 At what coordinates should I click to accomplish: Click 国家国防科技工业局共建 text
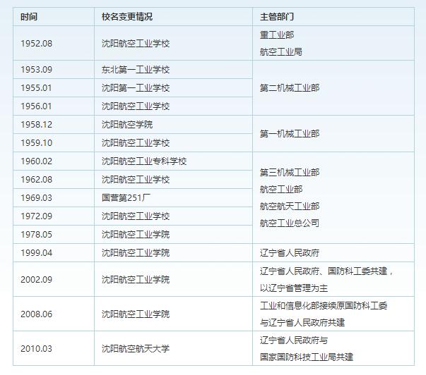[307, 357]
